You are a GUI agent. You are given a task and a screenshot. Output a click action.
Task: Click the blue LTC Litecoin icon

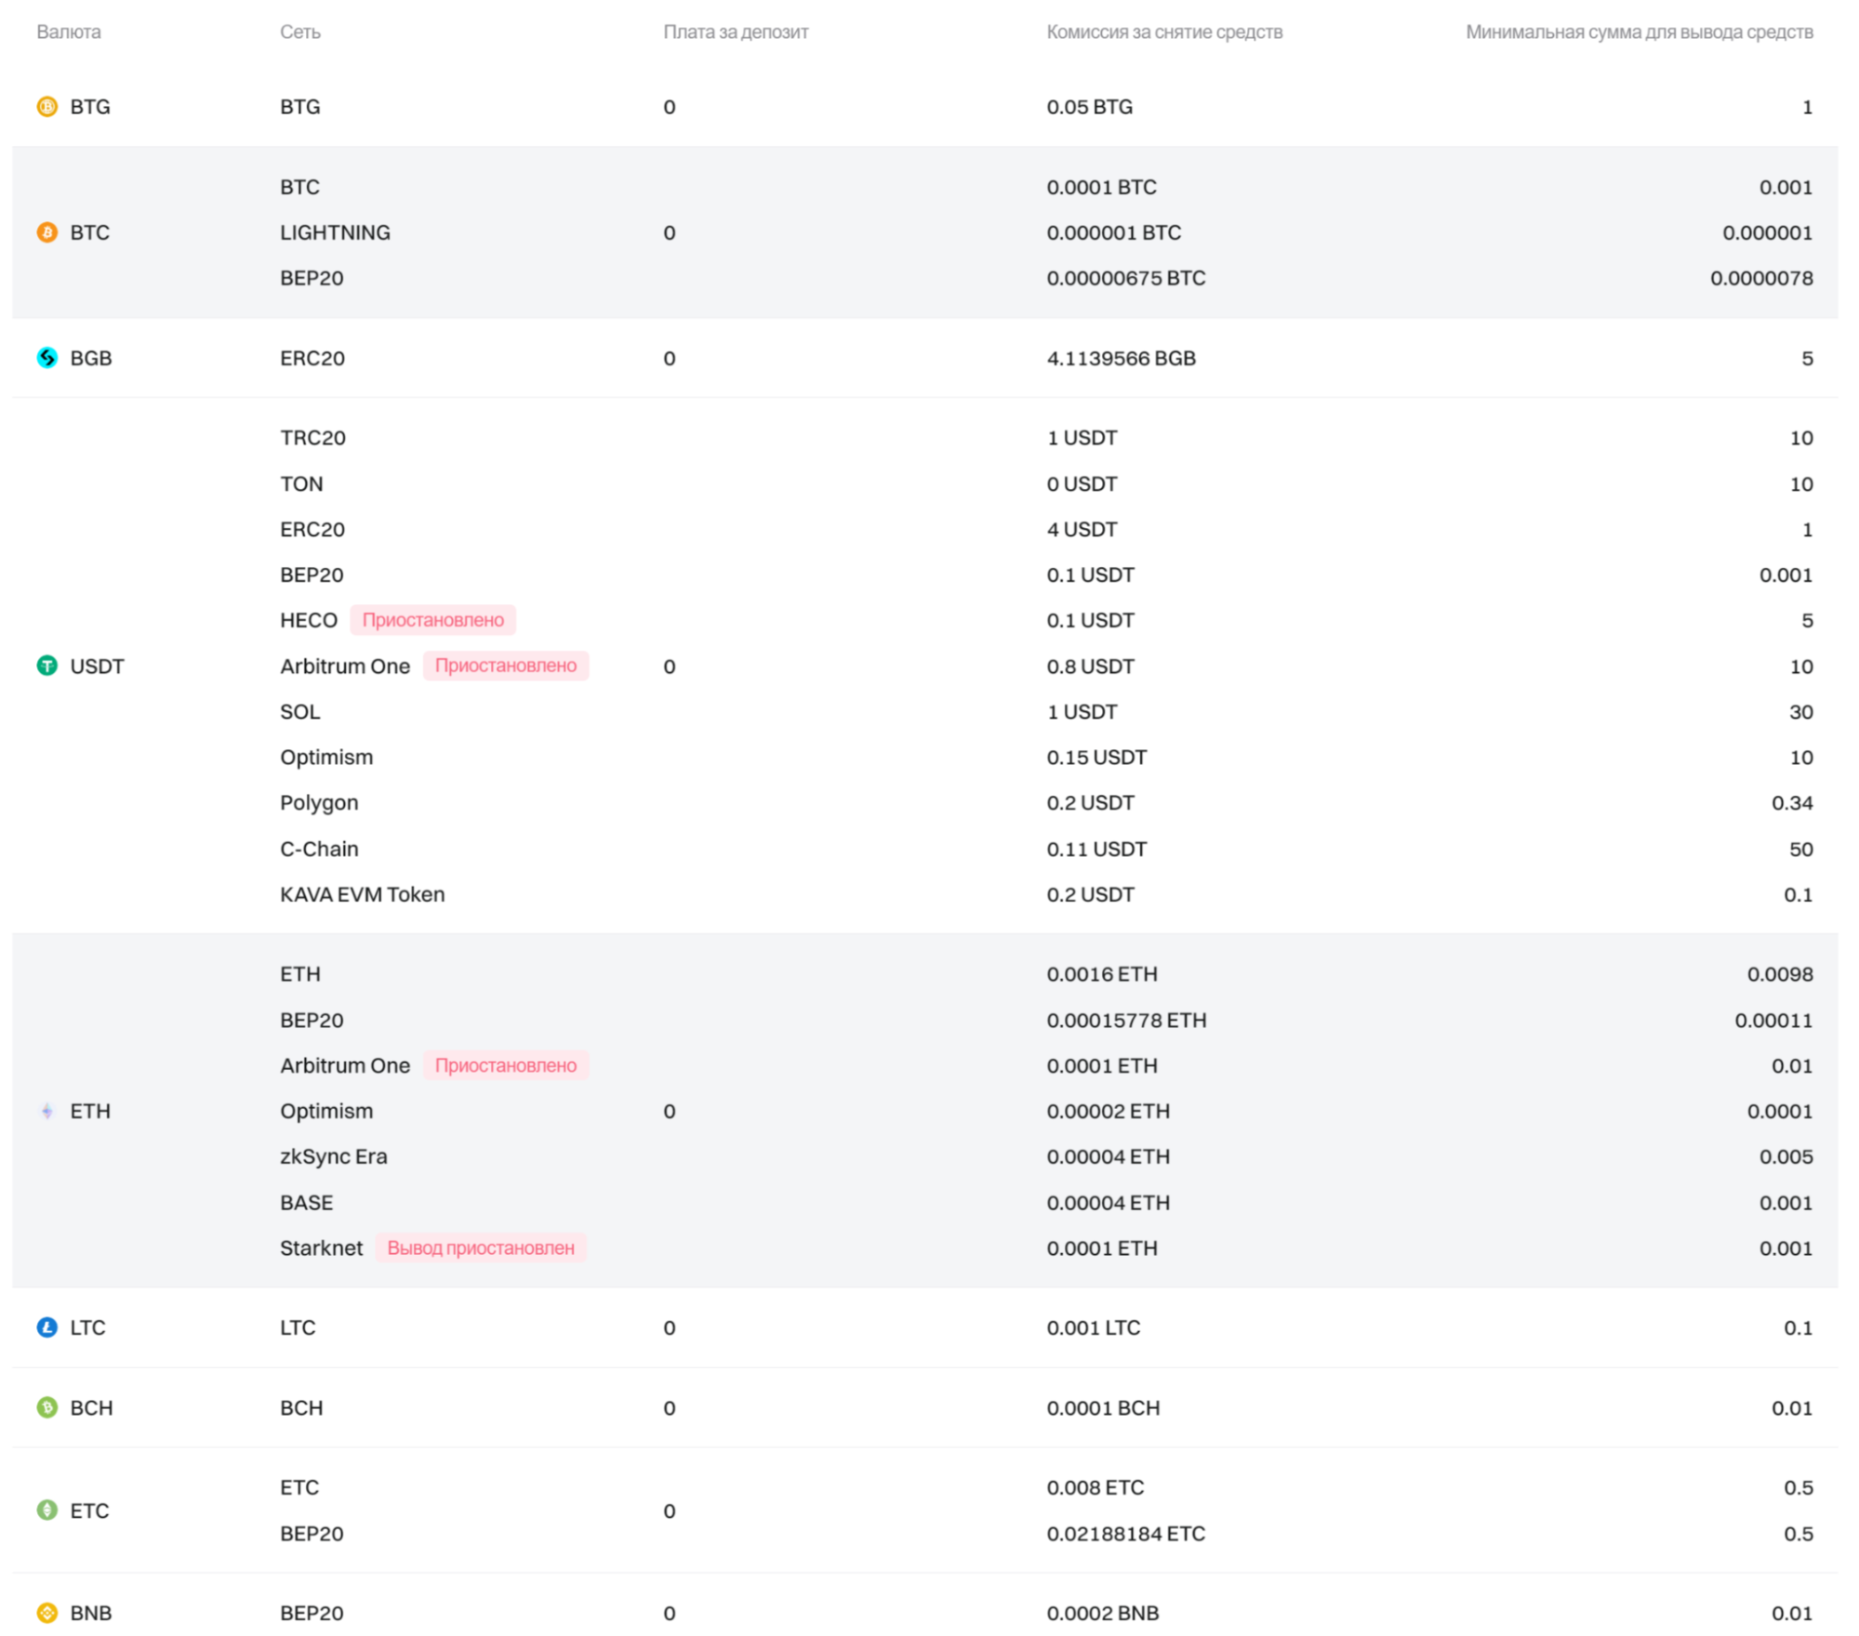coord(46,1327)
